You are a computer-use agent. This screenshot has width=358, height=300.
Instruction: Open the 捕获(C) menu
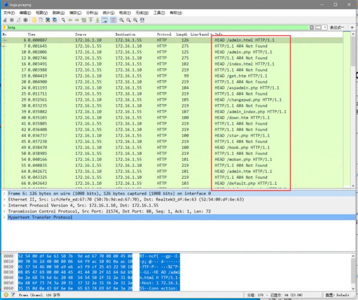(75, 13)
